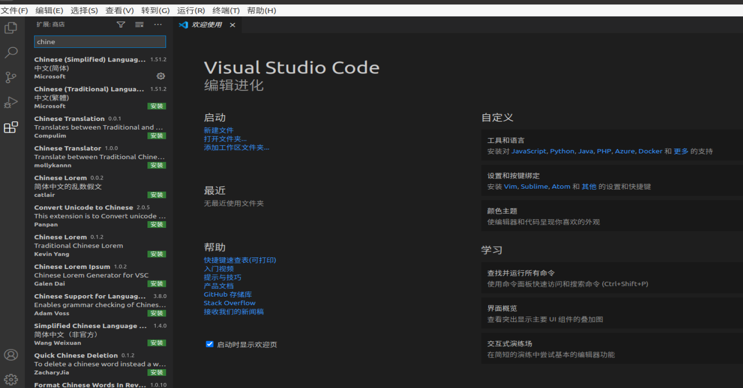Install Chinese Lorem Ipsum by Galen Dai
The height and width of the screenshot is (388, 743).
coord(157,284)
